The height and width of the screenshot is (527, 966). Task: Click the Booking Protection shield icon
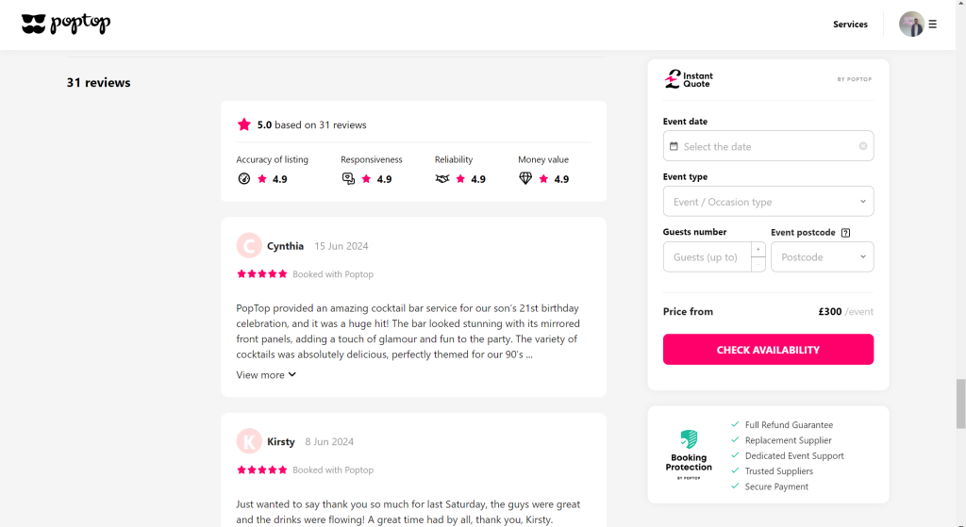pos(689,439)
